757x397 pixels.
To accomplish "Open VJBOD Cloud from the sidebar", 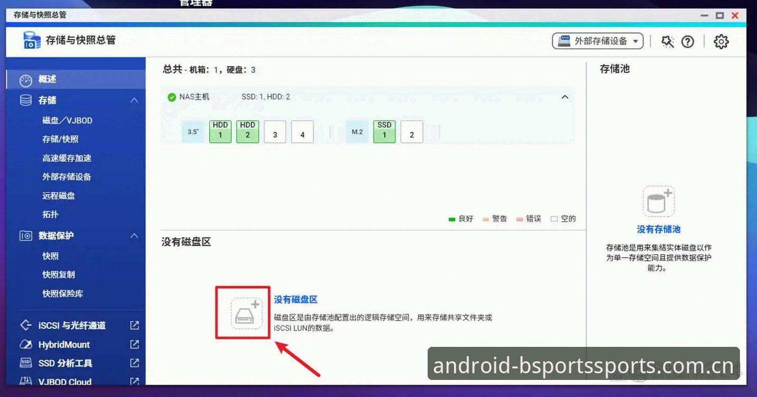I will (65, 382).
